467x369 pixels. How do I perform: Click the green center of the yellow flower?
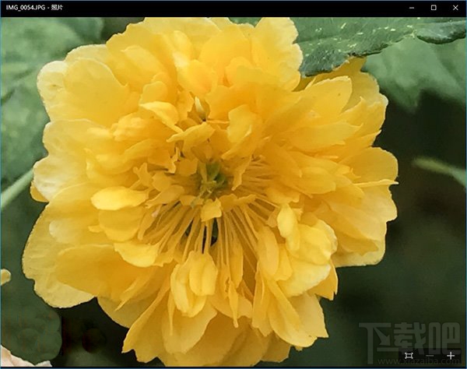tap(212, 177)
